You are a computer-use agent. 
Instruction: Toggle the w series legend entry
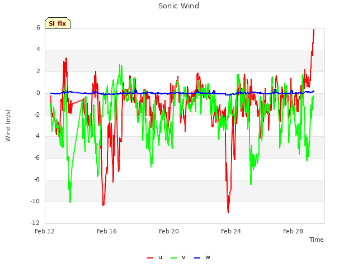click(202, 257)
